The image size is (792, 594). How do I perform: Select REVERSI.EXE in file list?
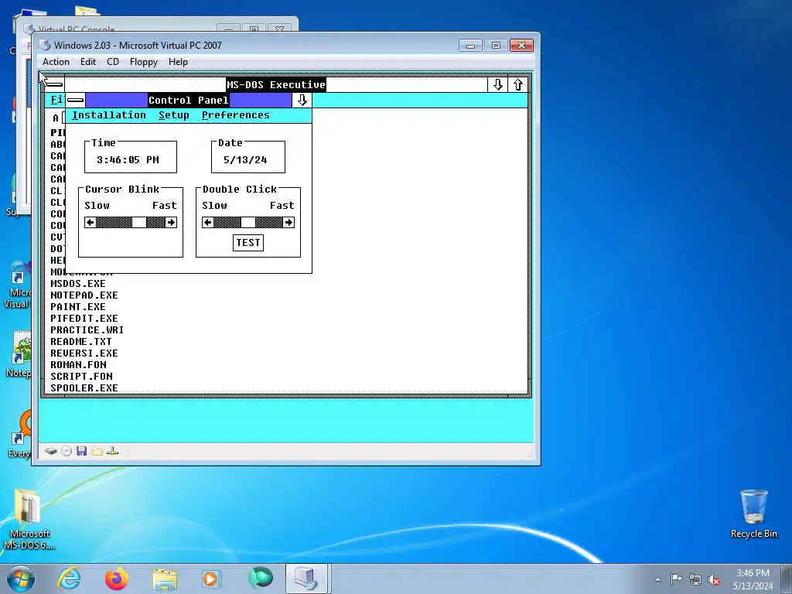coord(84,353)
